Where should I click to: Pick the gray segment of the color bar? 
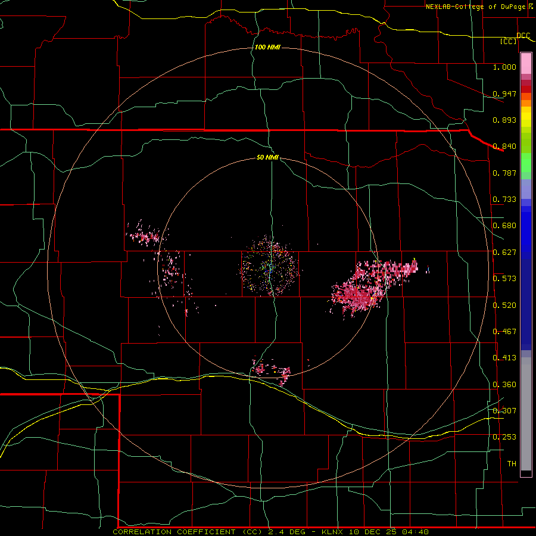point(526,414)
